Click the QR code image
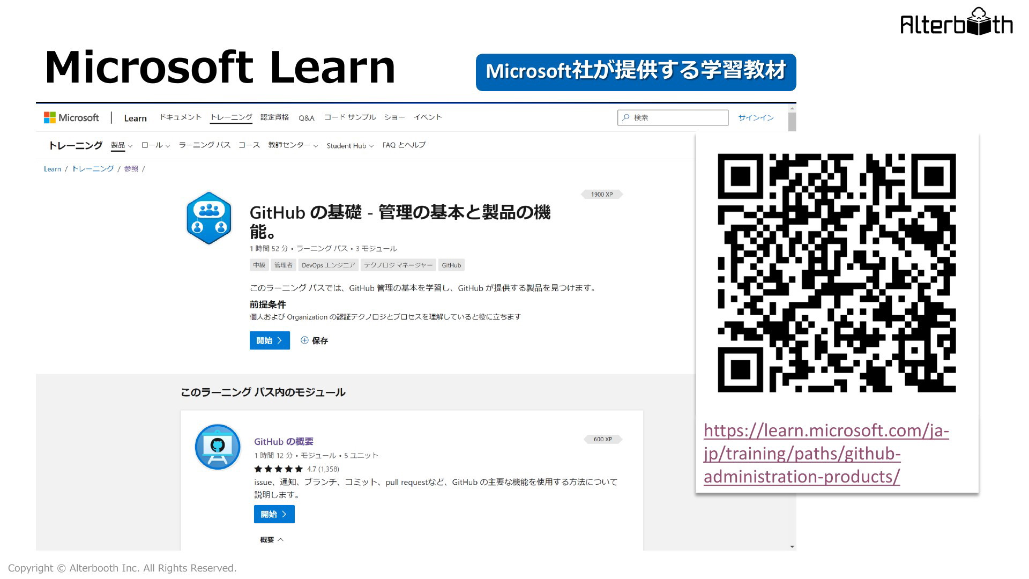The width and height of the screenshot is (1029, 579). click(837, 273)
